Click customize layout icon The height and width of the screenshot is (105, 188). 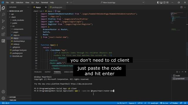167,3
